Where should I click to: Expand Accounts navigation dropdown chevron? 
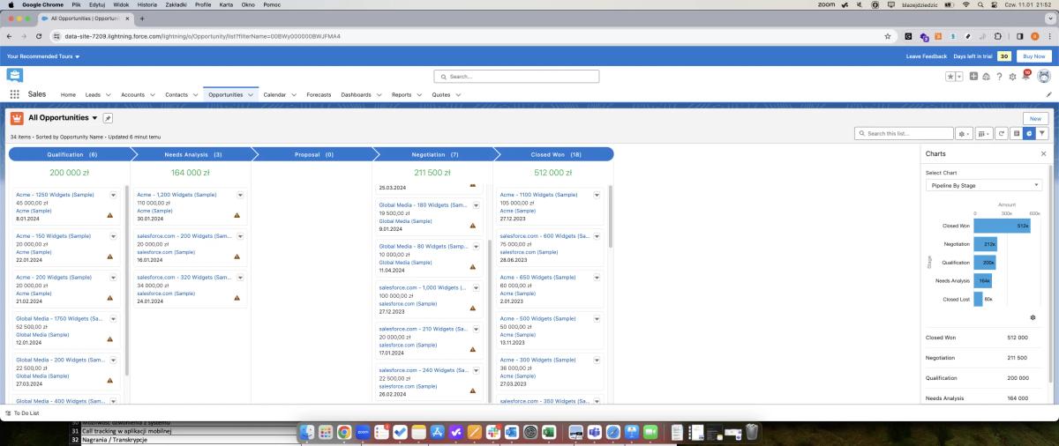[x=153, y=94]
